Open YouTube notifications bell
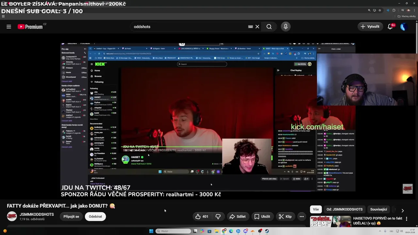 tap(390, 27)
